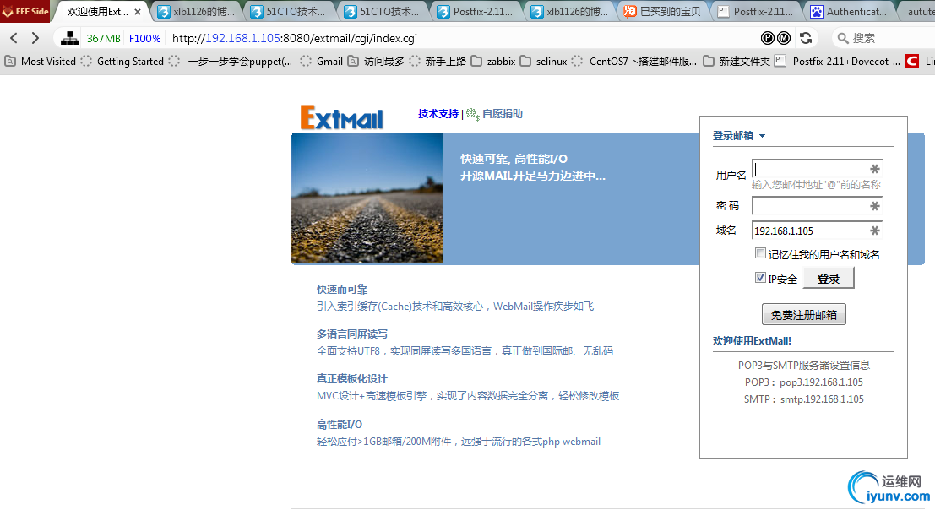935x510 pixels.
Task: Click the circled M icon in address bar
Action: point(784,38)
